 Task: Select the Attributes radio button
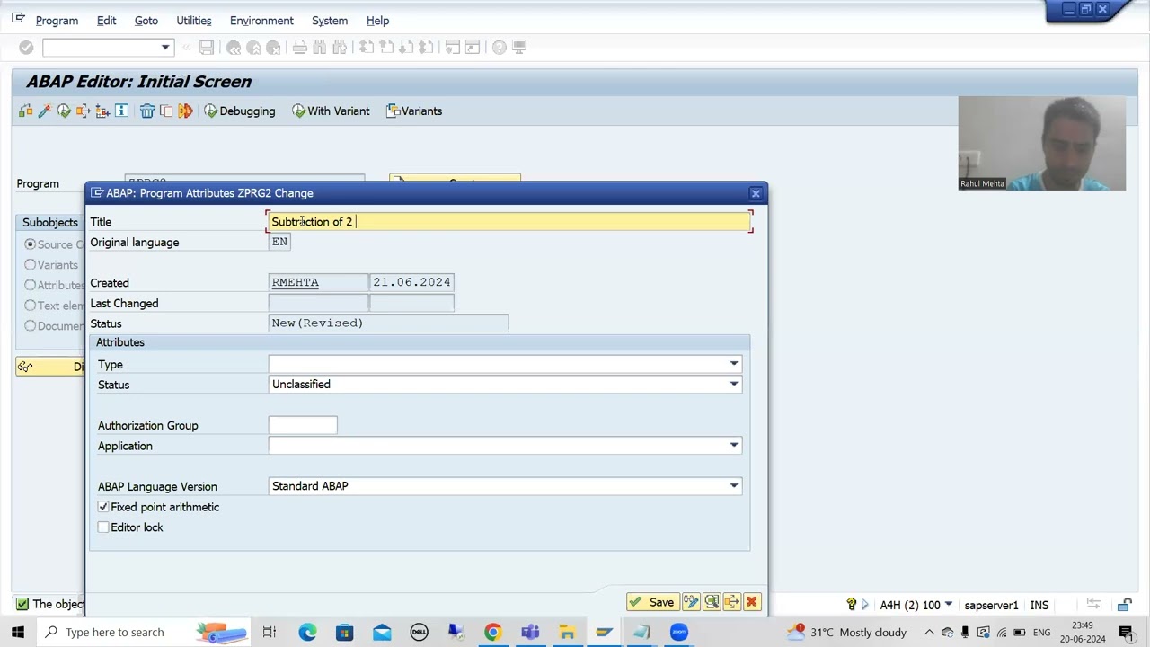31,285
